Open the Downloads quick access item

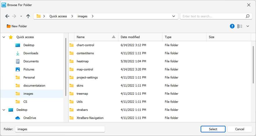[x=31, y=53]
